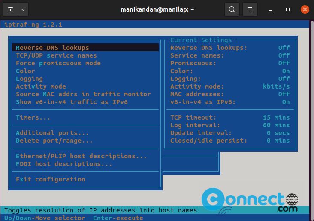Click the Update interval '0 secs' value
The height and width of the screenshot is (221, 314).
click(x=278, y=133)
